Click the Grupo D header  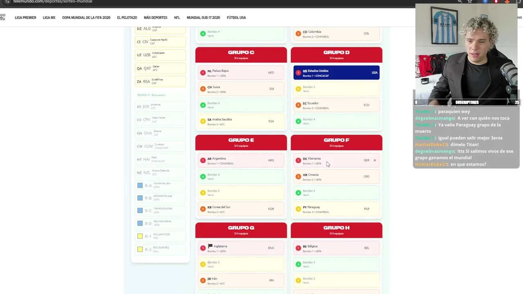click(336, 55)
